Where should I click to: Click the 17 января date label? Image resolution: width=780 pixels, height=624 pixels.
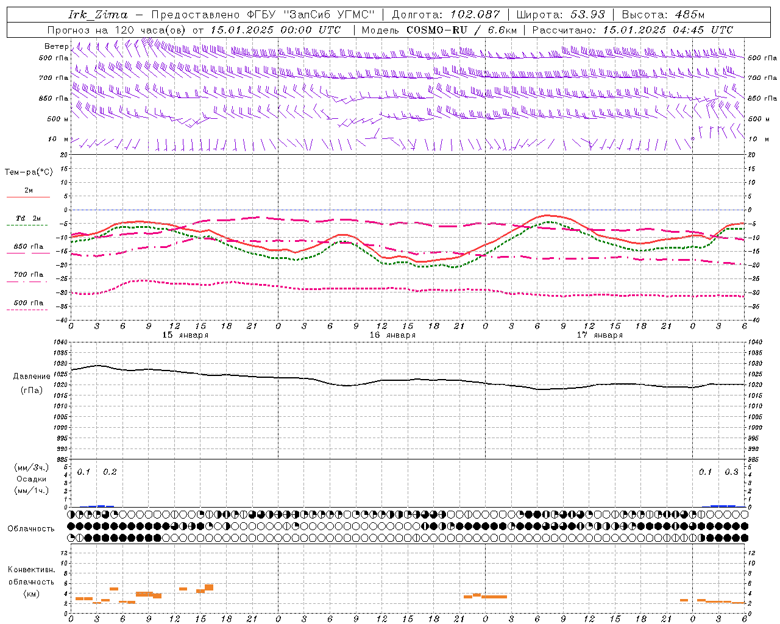coord(600,335)
